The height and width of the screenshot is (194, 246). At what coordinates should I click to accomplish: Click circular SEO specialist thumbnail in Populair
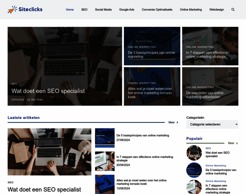pos(194,153)
